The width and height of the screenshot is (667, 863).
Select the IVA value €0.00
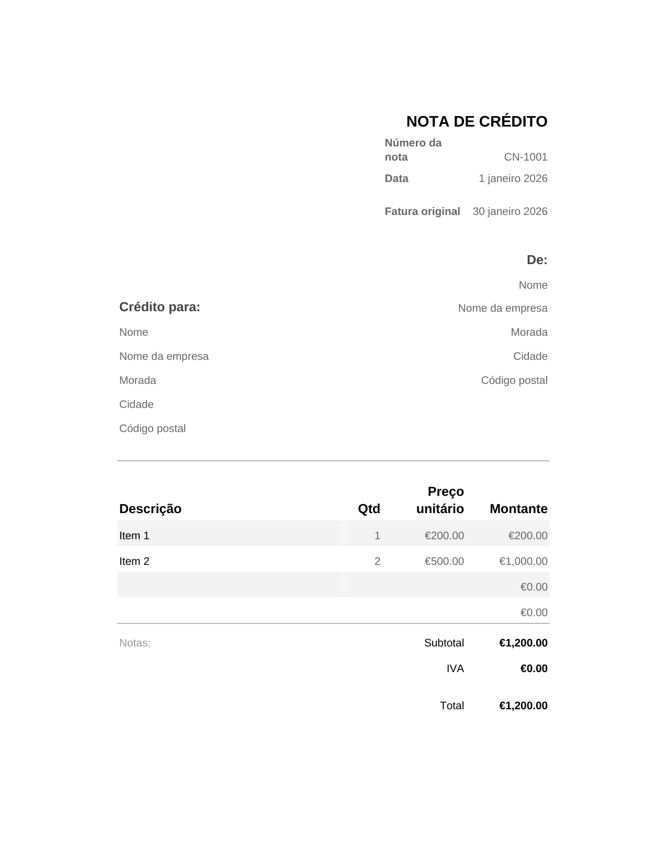click(x=534, y=668)
